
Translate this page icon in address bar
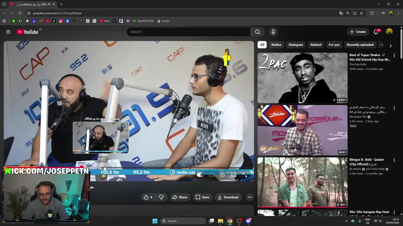341,13
